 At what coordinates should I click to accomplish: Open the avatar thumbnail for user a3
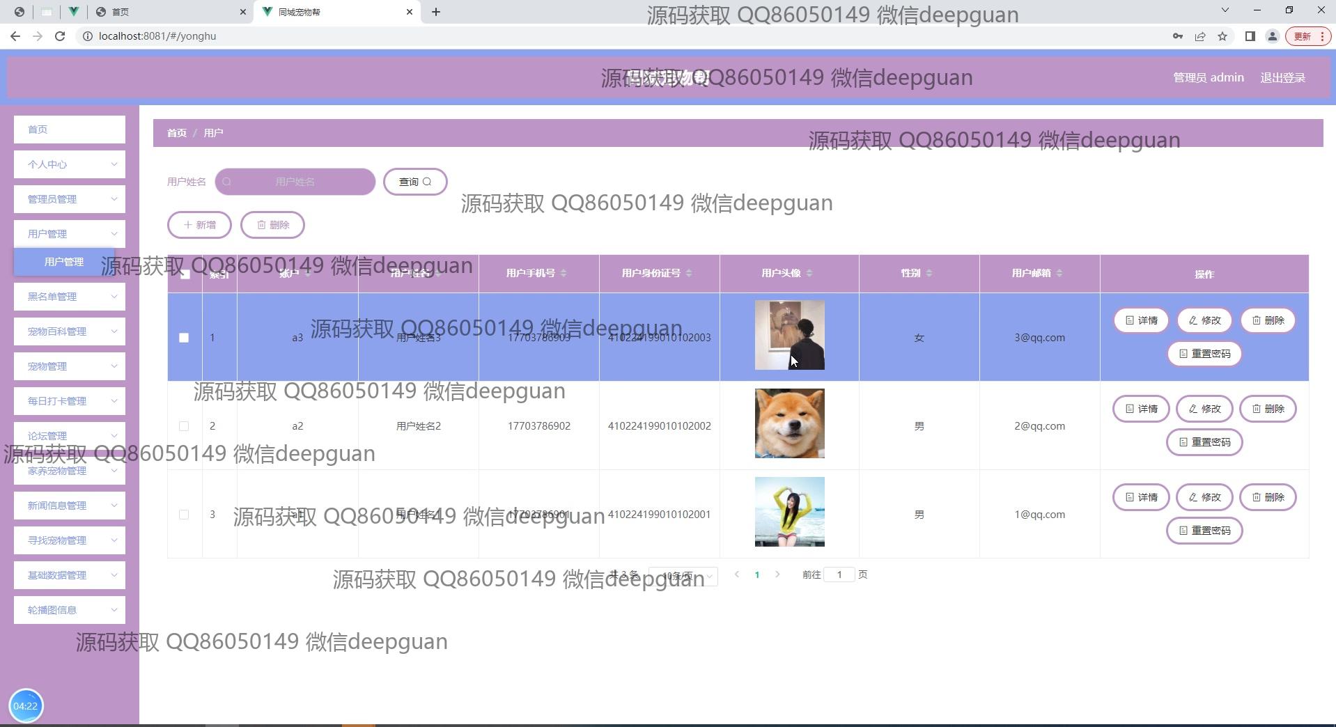click(x=790, y=335)
